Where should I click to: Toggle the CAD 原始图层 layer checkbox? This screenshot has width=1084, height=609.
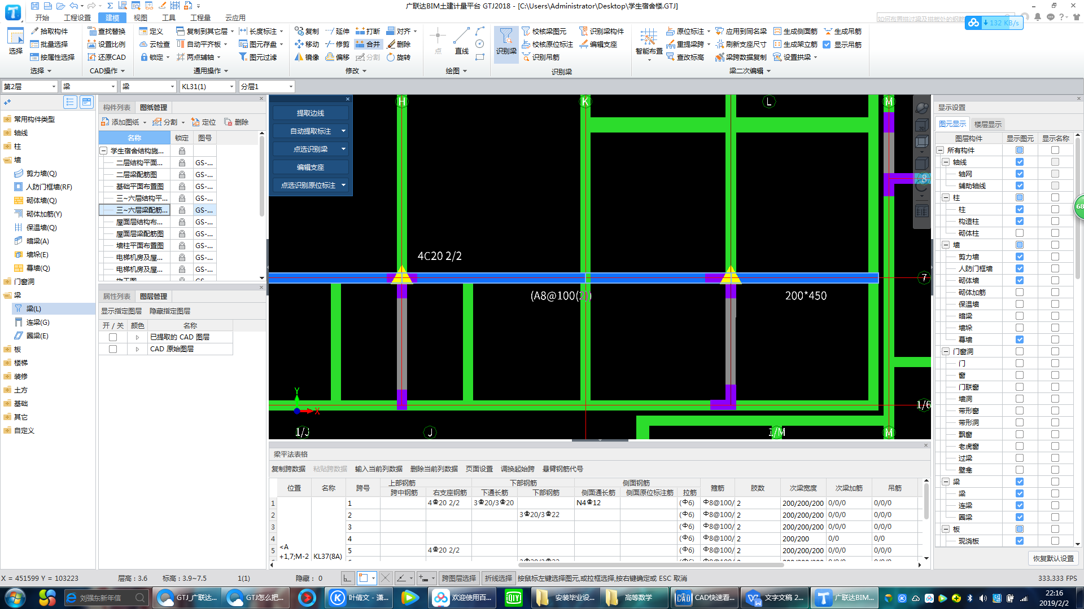113,349
